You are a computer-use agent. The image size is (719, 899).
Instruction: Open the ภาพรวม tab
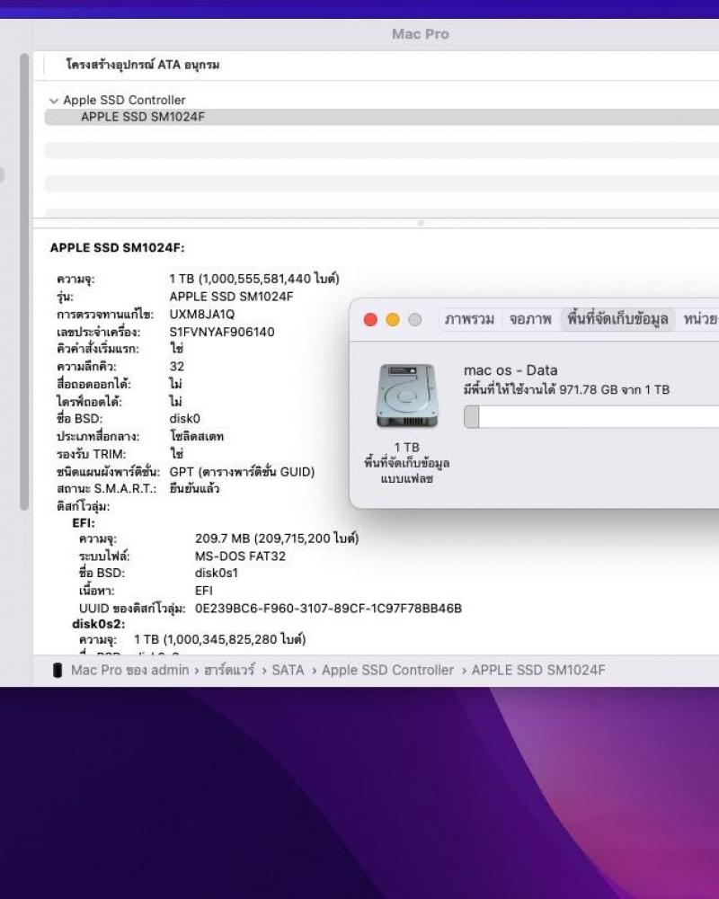coord(469,319)
